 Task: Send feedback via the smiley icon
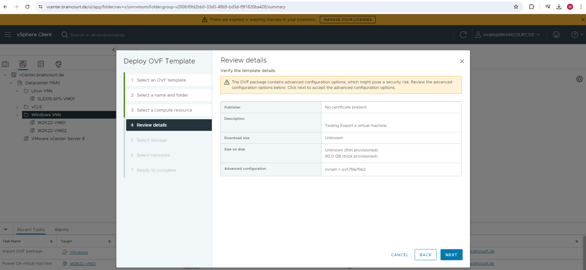(556, 35)
